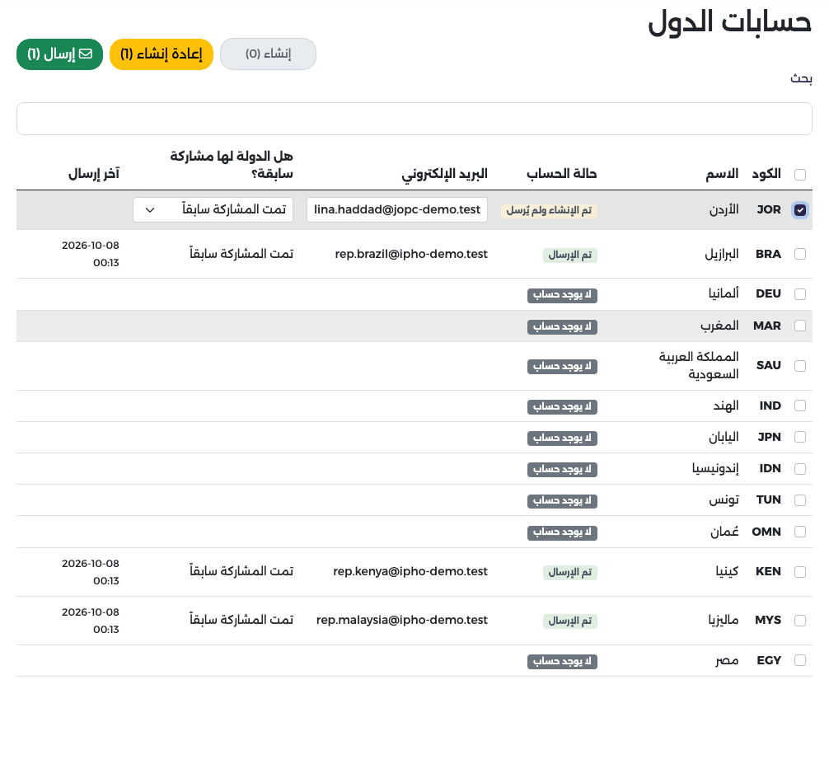Click the disabled إنشاء (0) button
The image size is (829, 769).
268,54
